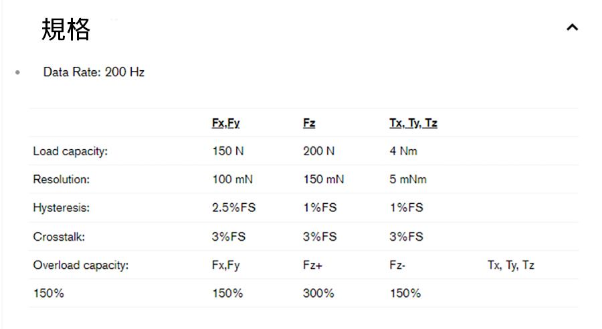Click the 200 N load capacity value
The image size is (602, 329).
318,151
